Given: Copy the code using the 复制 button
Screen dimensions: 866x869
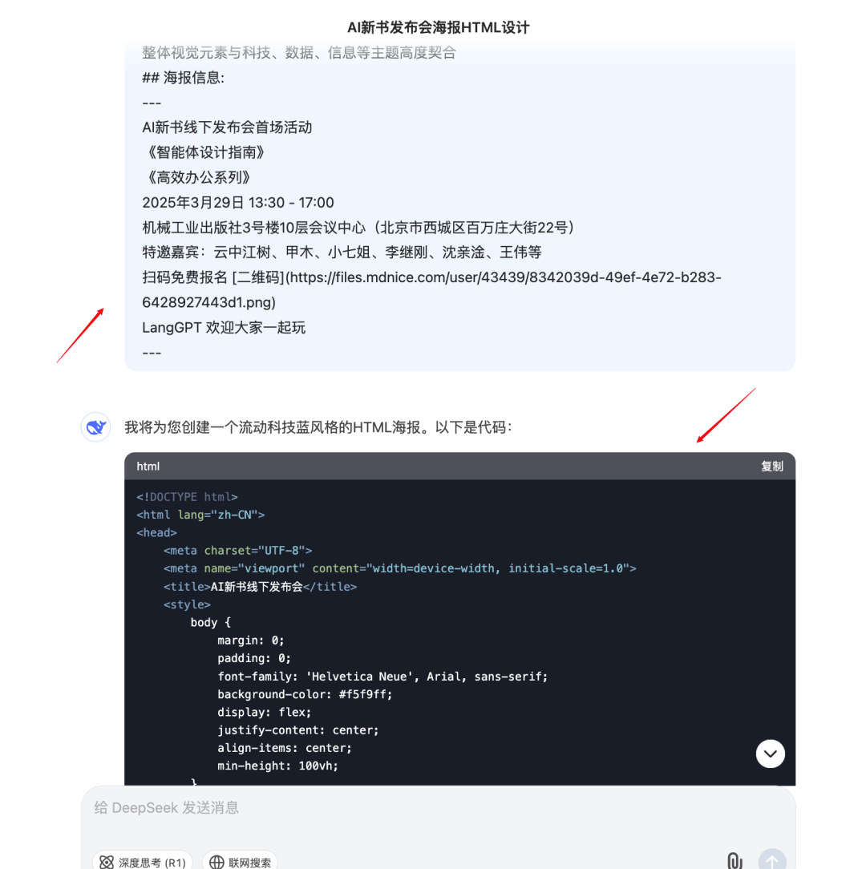Looking at the screenshot, I should pos(771,466).
